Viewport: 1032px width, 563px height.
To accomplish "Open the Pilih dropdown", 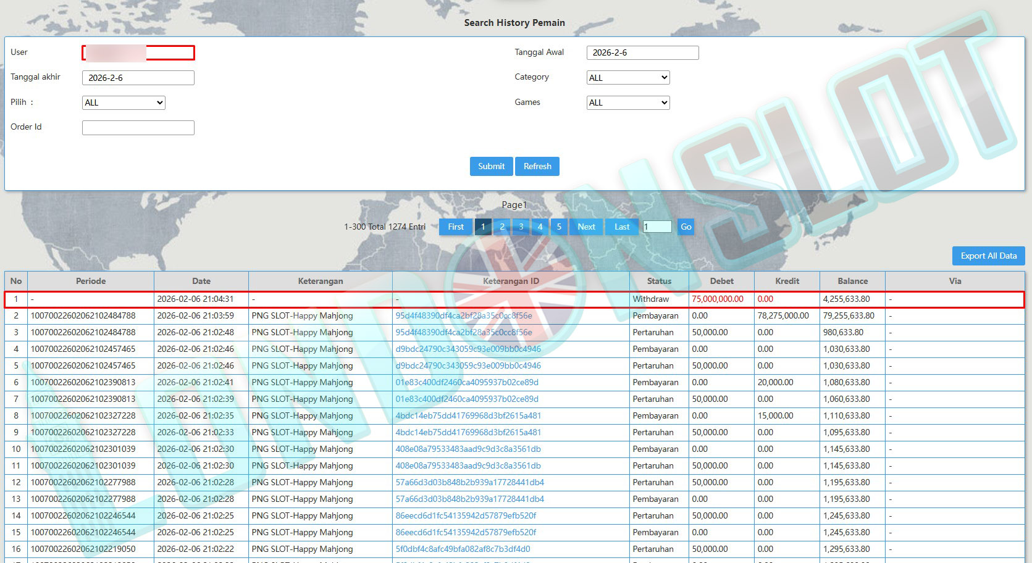I will point(124,102).
